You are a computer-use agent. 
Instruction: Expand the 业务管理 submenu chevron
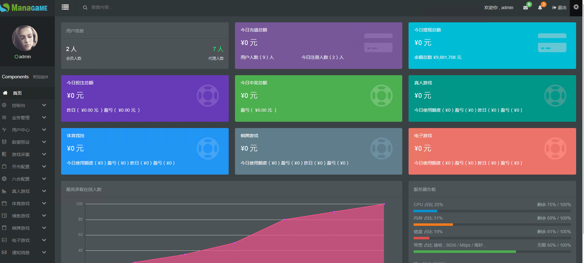coord(44,118)
